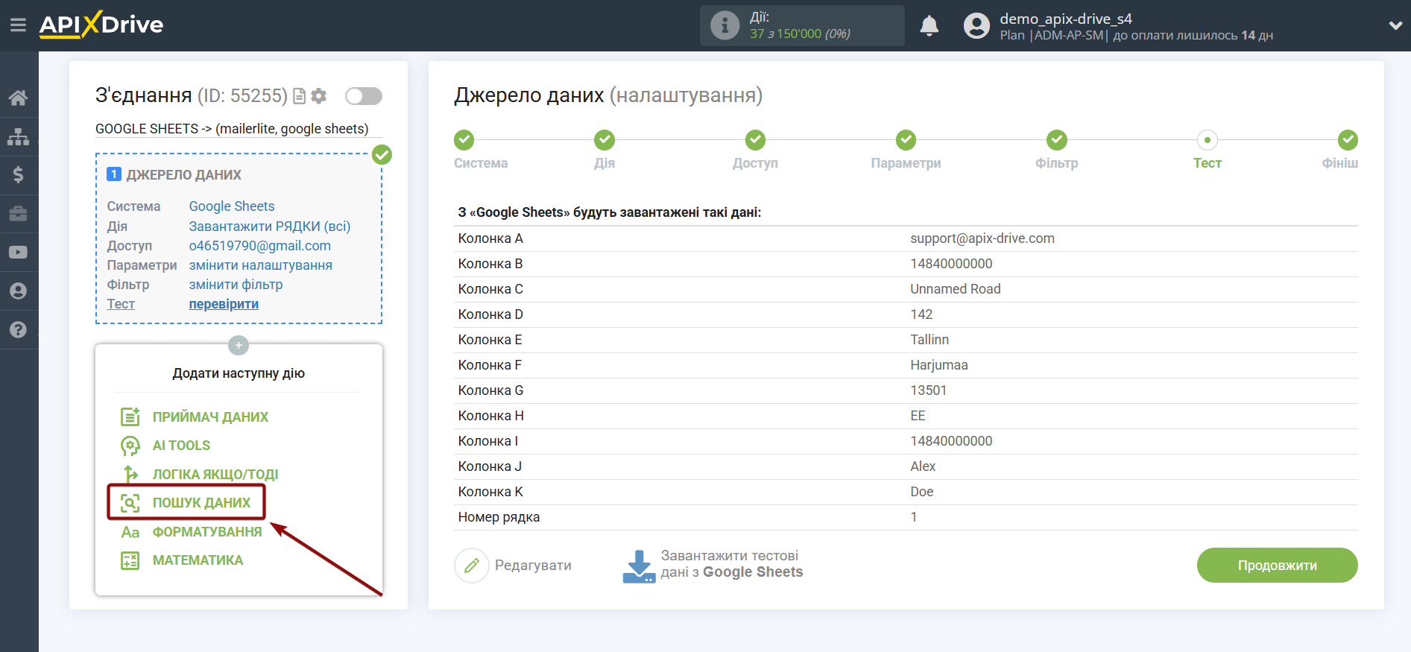
Task: Click the o46519790@gmail.com access link
Action: 260,245
